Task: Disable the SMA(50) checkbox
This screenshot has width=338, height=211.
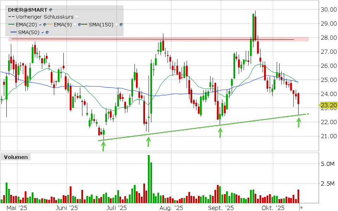Action: coord(43,32)
